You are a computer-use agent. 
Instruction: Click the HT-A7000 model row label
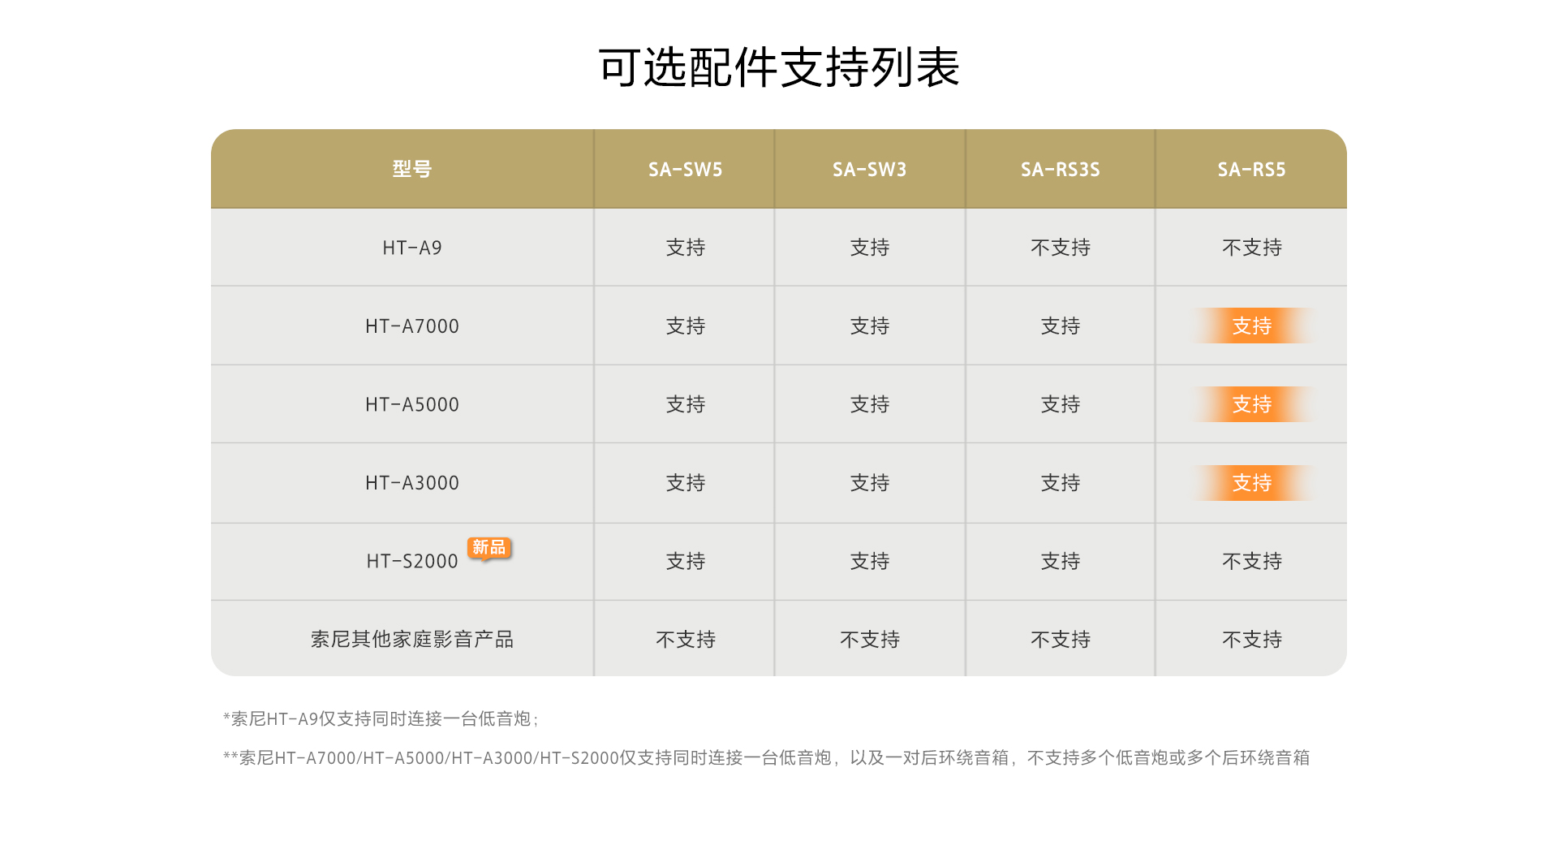(412, 326)
